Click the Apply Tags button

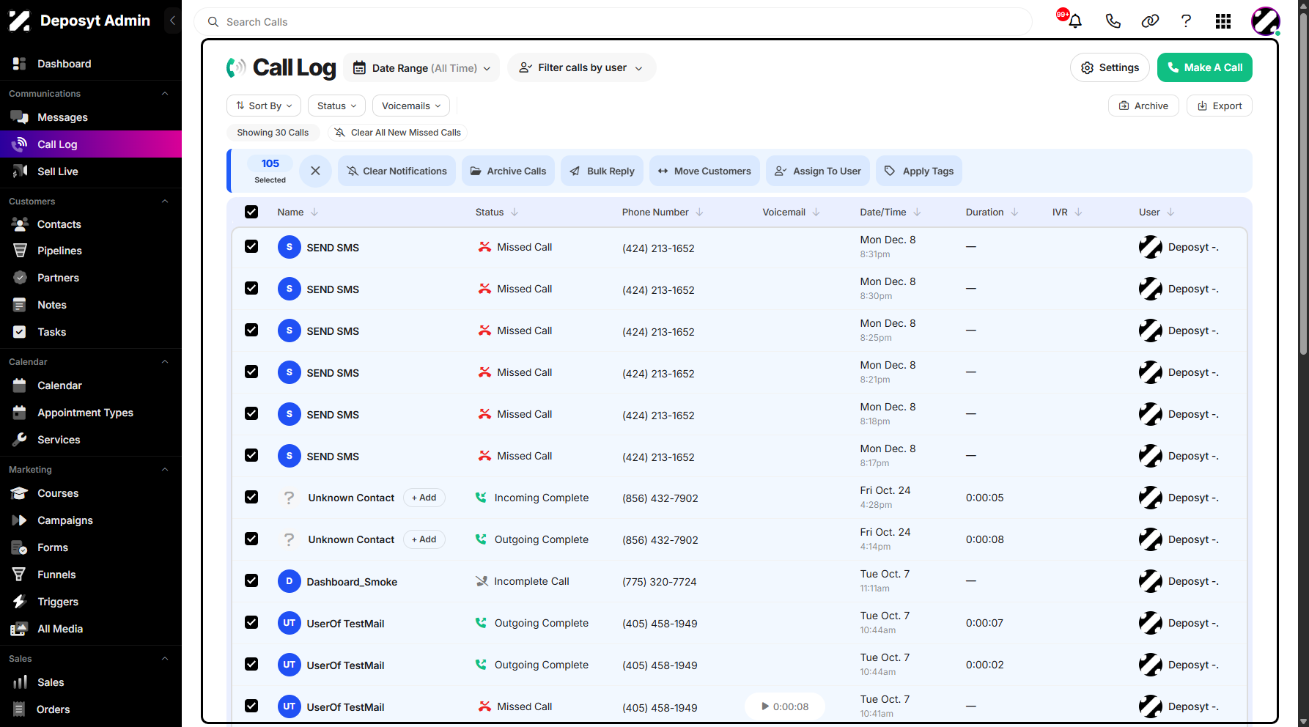point(919,171)
